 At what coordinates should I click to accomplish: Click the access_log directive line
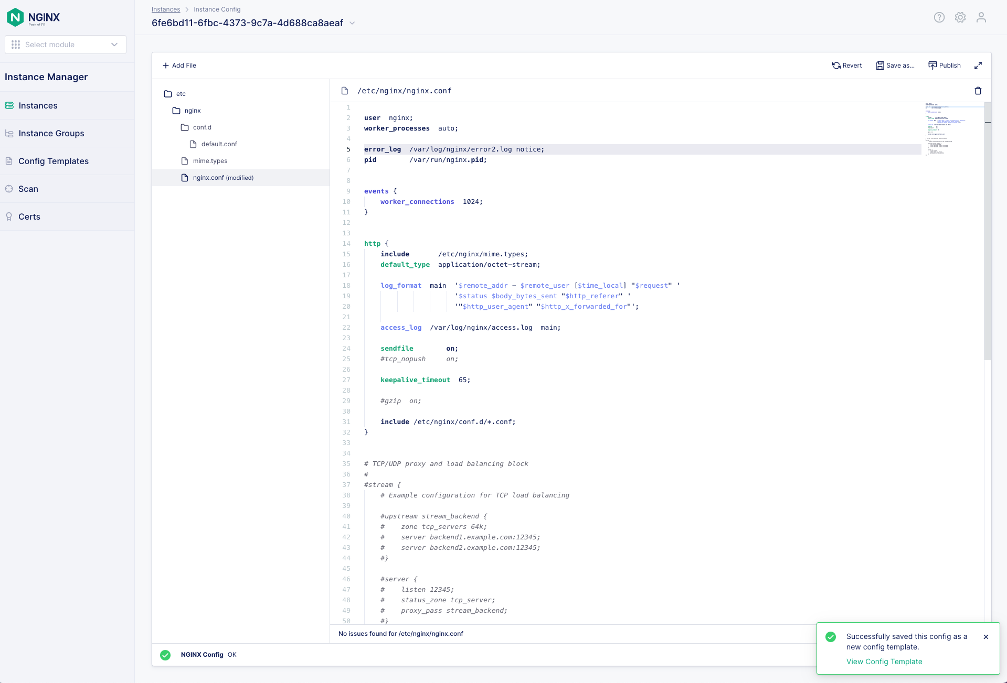(x=470, y=328)
